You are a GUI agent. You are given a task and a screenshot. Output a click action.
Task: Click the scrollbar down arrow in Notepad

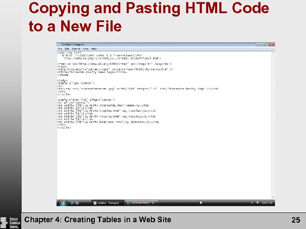coord(273,197)
